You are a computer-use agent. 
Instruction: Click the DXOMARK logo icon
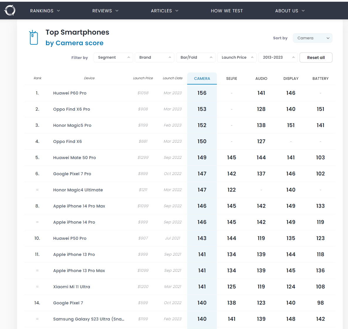pos(10,11)
